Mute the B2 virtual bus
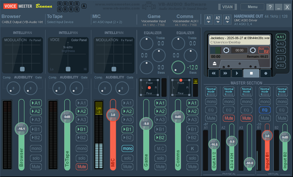The width and height of the screenshot is (293, 177). point(282,118)
